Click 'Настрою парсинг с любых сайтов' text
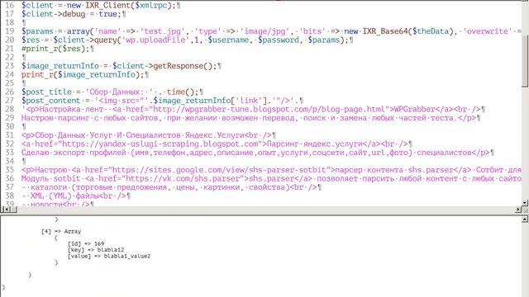529x297 pixels. pyautogui.click(x=90, y=118)
